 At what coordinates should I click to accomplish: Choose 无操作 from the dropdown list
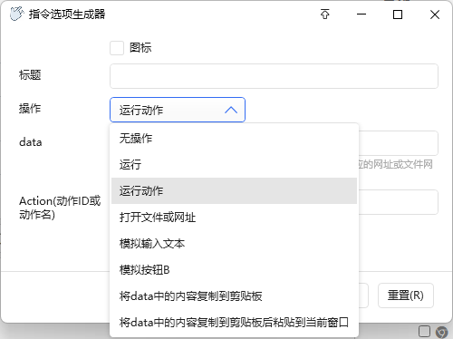[234, 139]
